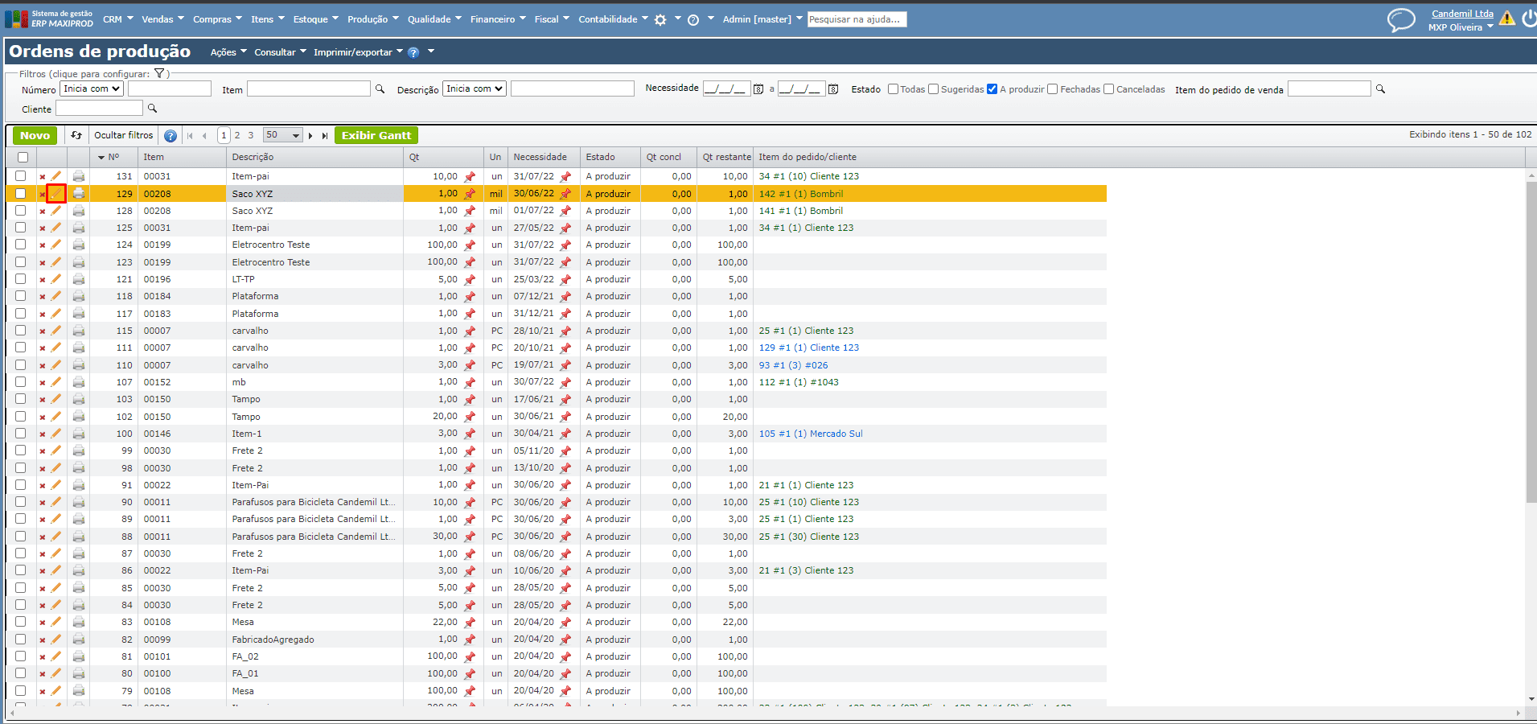Open the filter funnel configuration icon
Screen dimensions: 1537x724
click(x=159, y=74)
